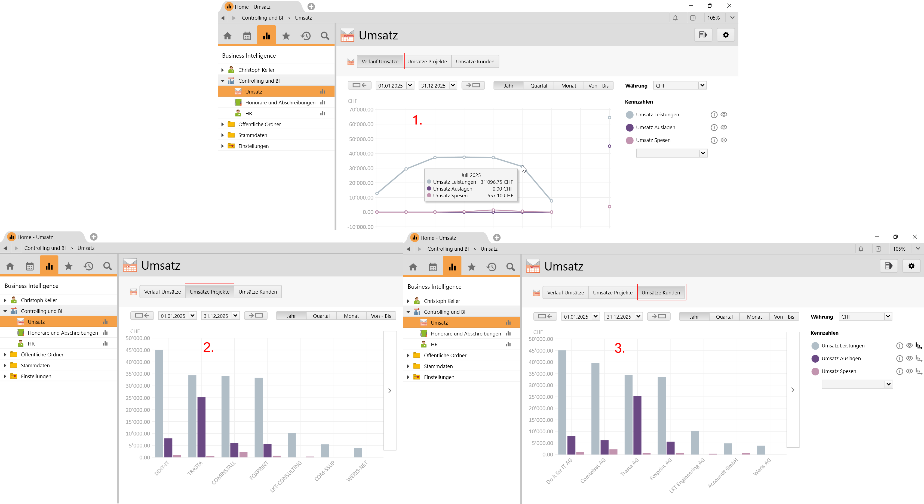Toggle Umsatz Spesen visibility in the line chart

pyautogui.click(x=724, y=140)
